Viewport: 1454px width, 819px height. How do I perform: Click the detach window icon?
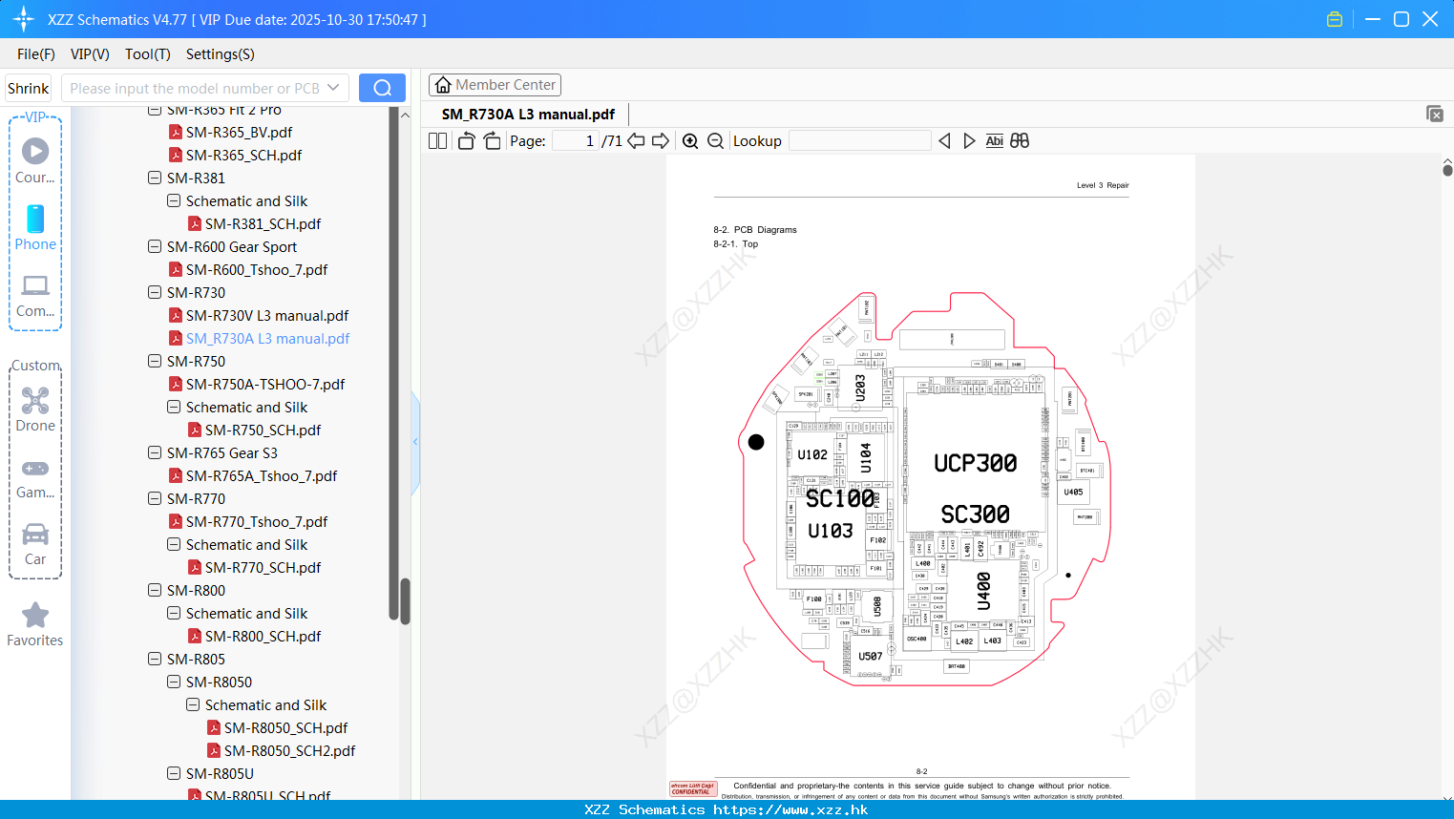point(1434,114)
